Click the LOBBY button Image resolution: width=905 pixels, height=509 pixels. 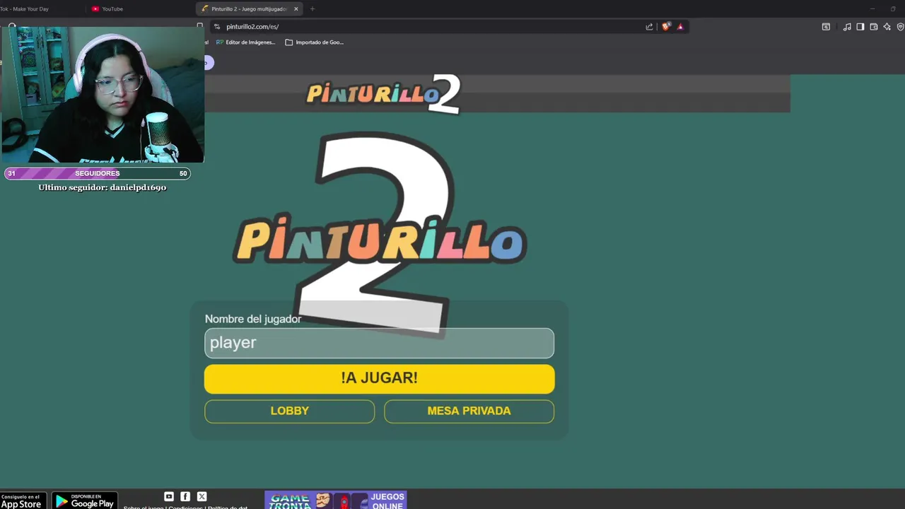point(290,411)
